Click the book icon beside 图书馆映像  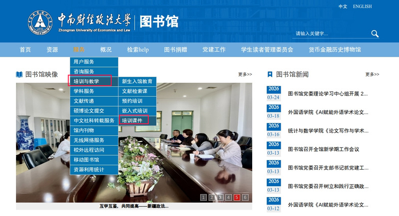click(x=19, y=74)
